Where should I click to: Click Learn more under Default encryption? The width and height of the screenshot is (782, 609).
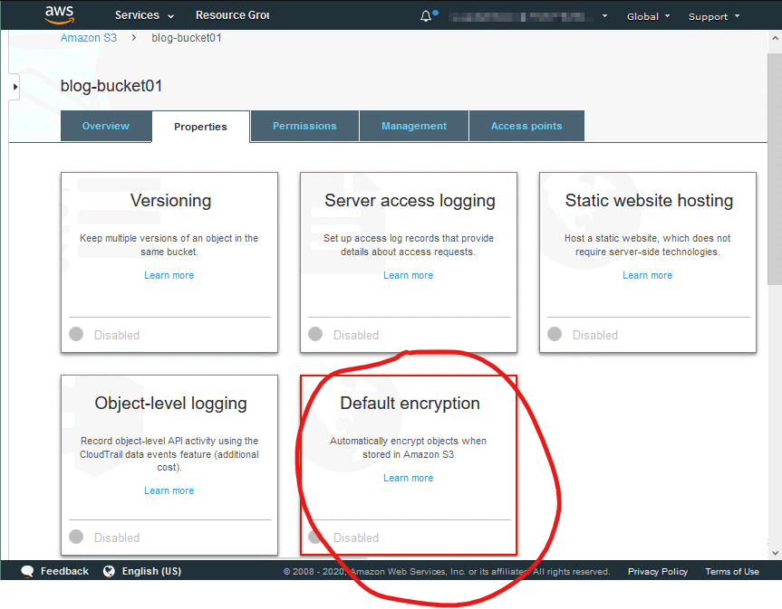tap(408, 478)
